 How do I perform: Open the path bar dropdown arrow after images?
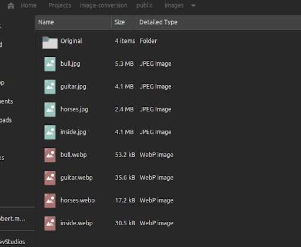[193, 6]
